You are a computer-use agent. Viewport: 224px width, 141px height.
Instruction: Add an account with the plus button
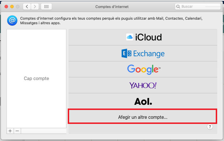click(x=10, y=131)
